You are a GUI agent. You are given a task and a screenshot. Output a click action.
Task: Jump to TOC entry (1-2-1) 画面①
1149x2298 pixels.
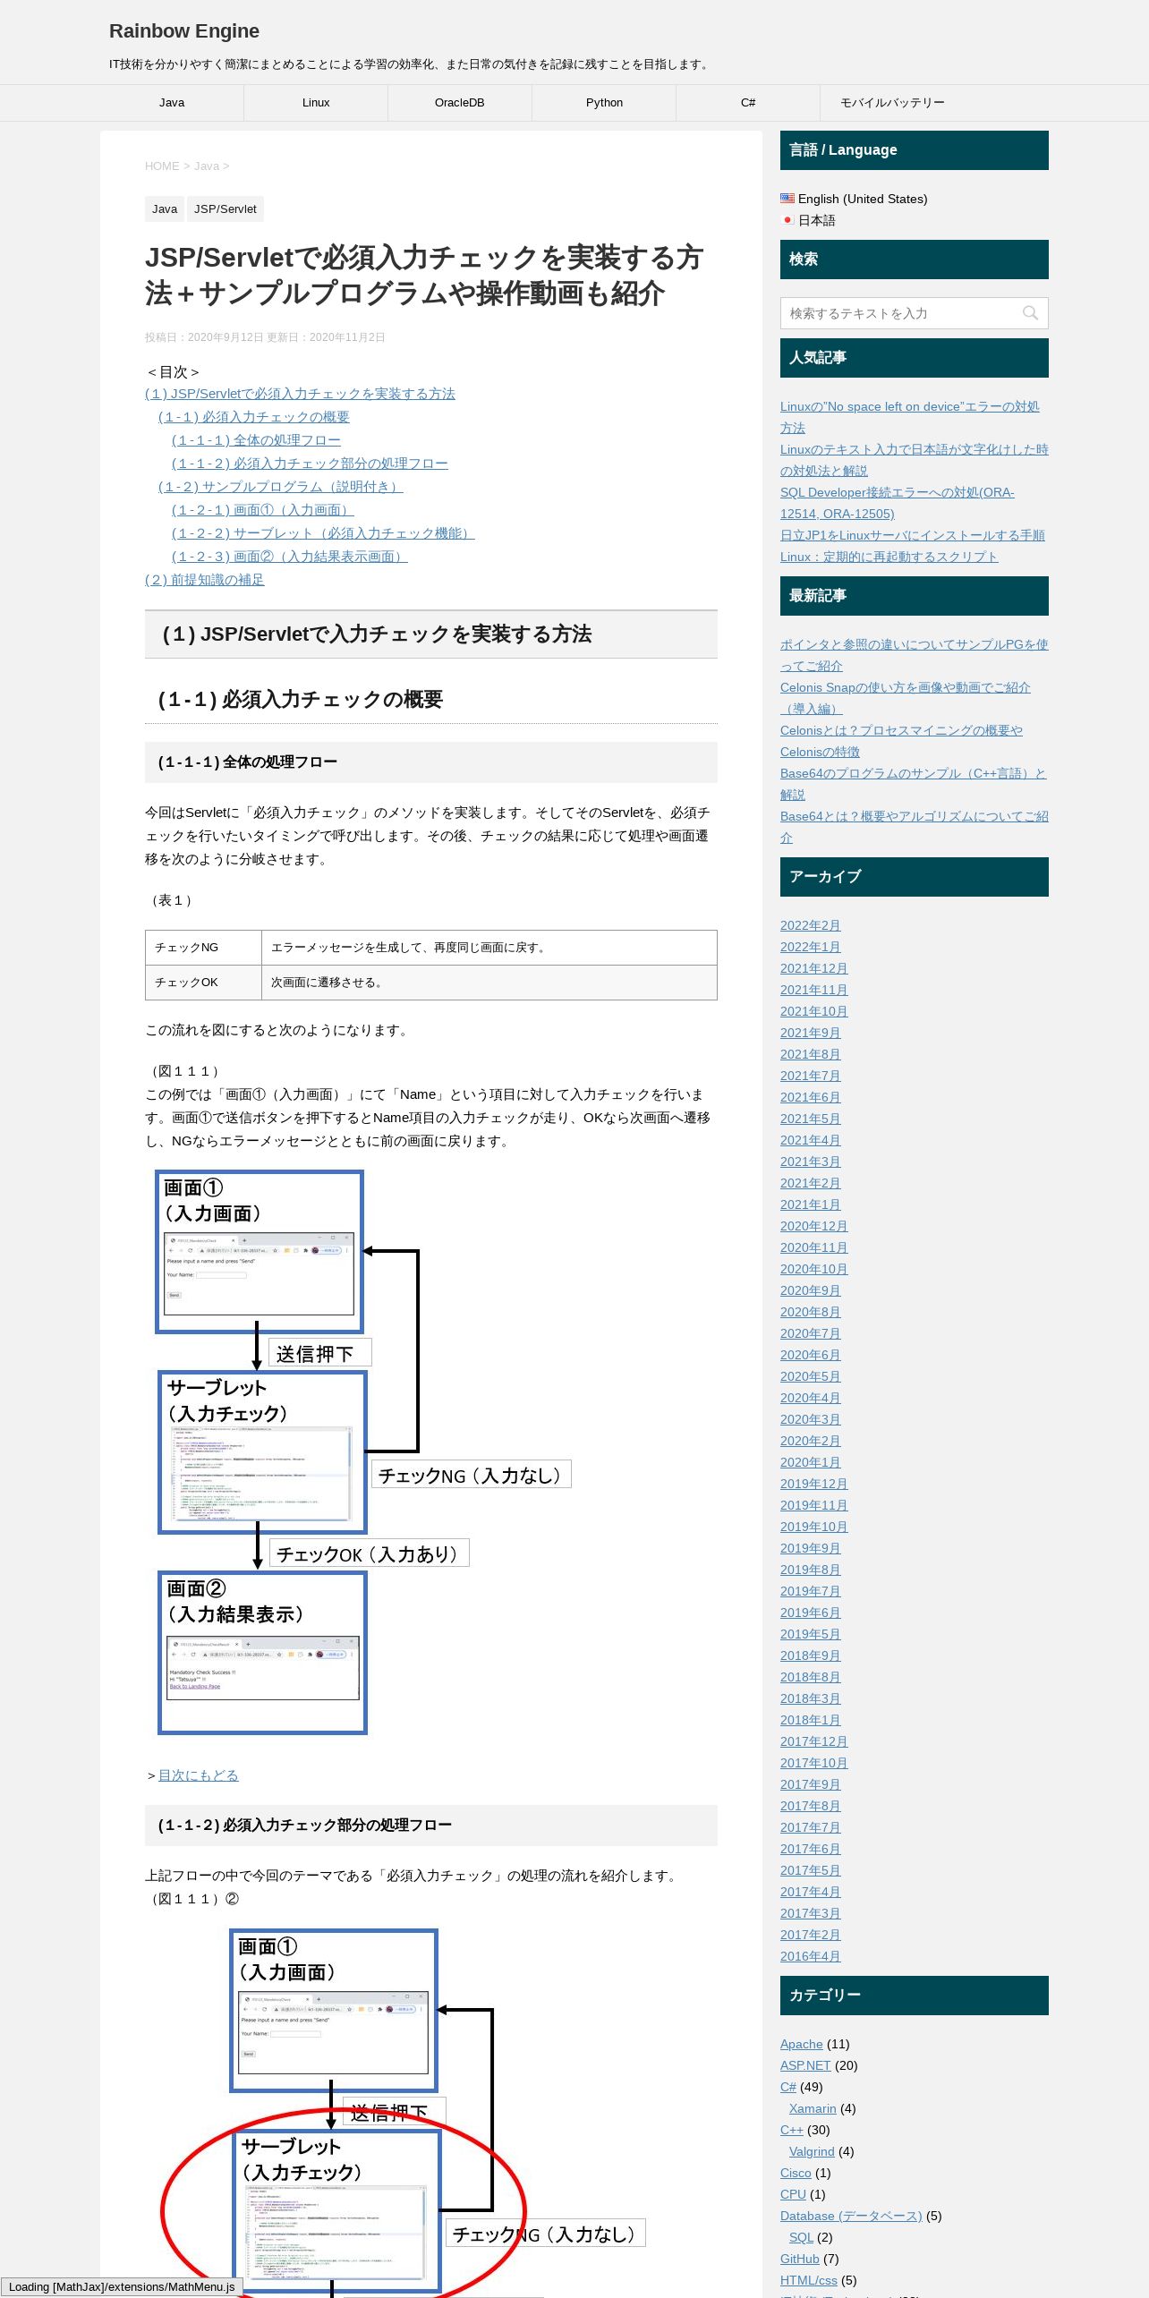click(x=263, y=510)
